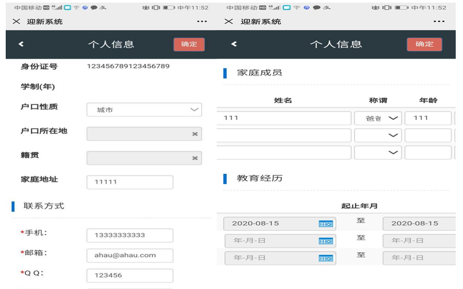Open calendar icon in second education start date
463x289 pixels.
pos(325,241)
